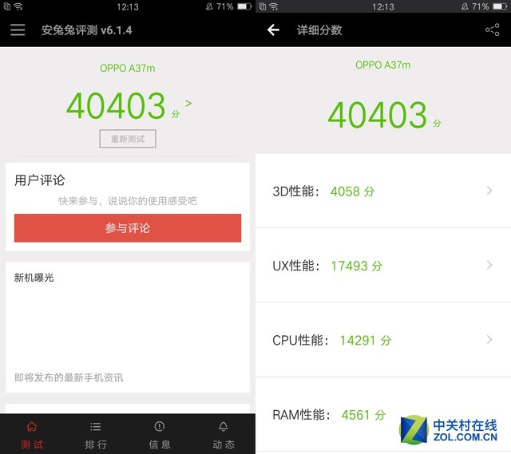Expand the UX性能 score row chevron

[489, 265]
